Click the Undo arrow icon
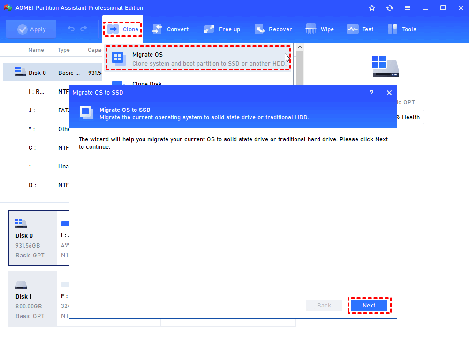 (71, 29)
